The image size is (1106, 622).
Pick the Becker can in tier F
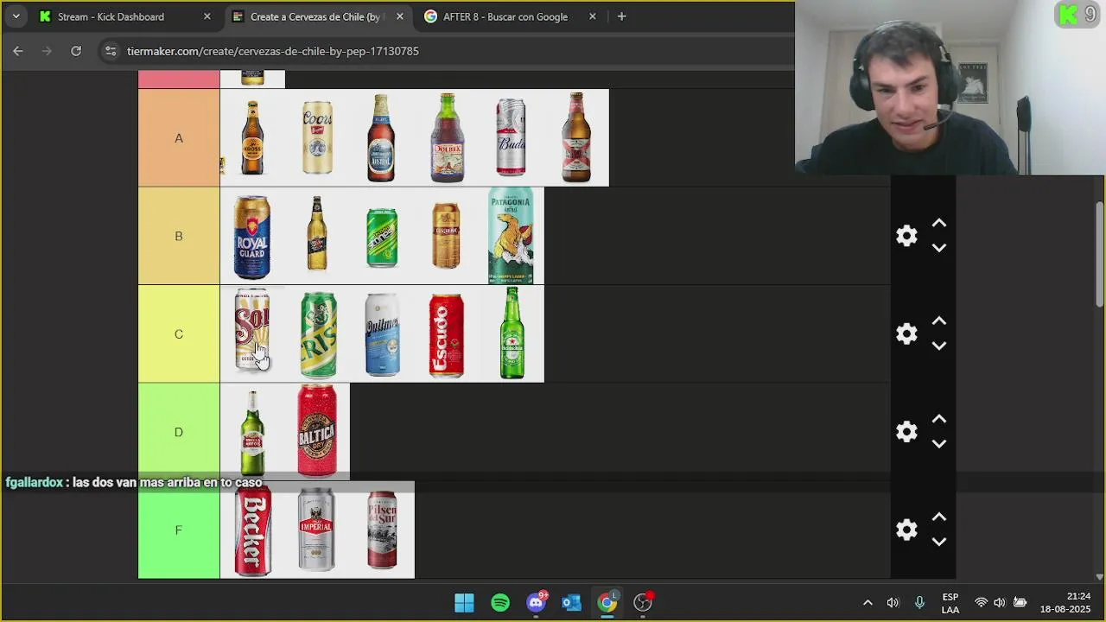(x=252, y=530)
